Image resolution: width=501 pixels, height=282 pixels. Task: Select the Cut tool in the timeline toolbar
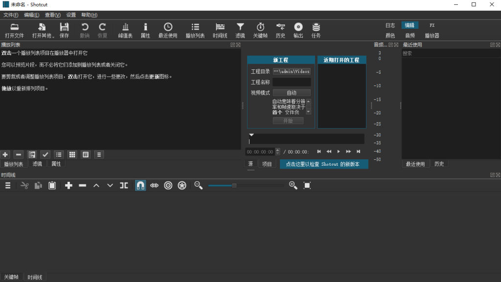23,185
